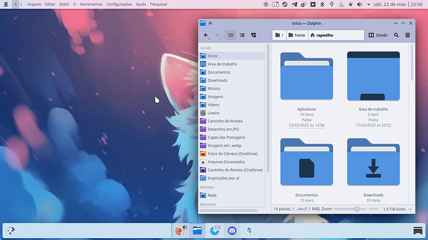Open the Configurações menu

(x=119, y=4)
